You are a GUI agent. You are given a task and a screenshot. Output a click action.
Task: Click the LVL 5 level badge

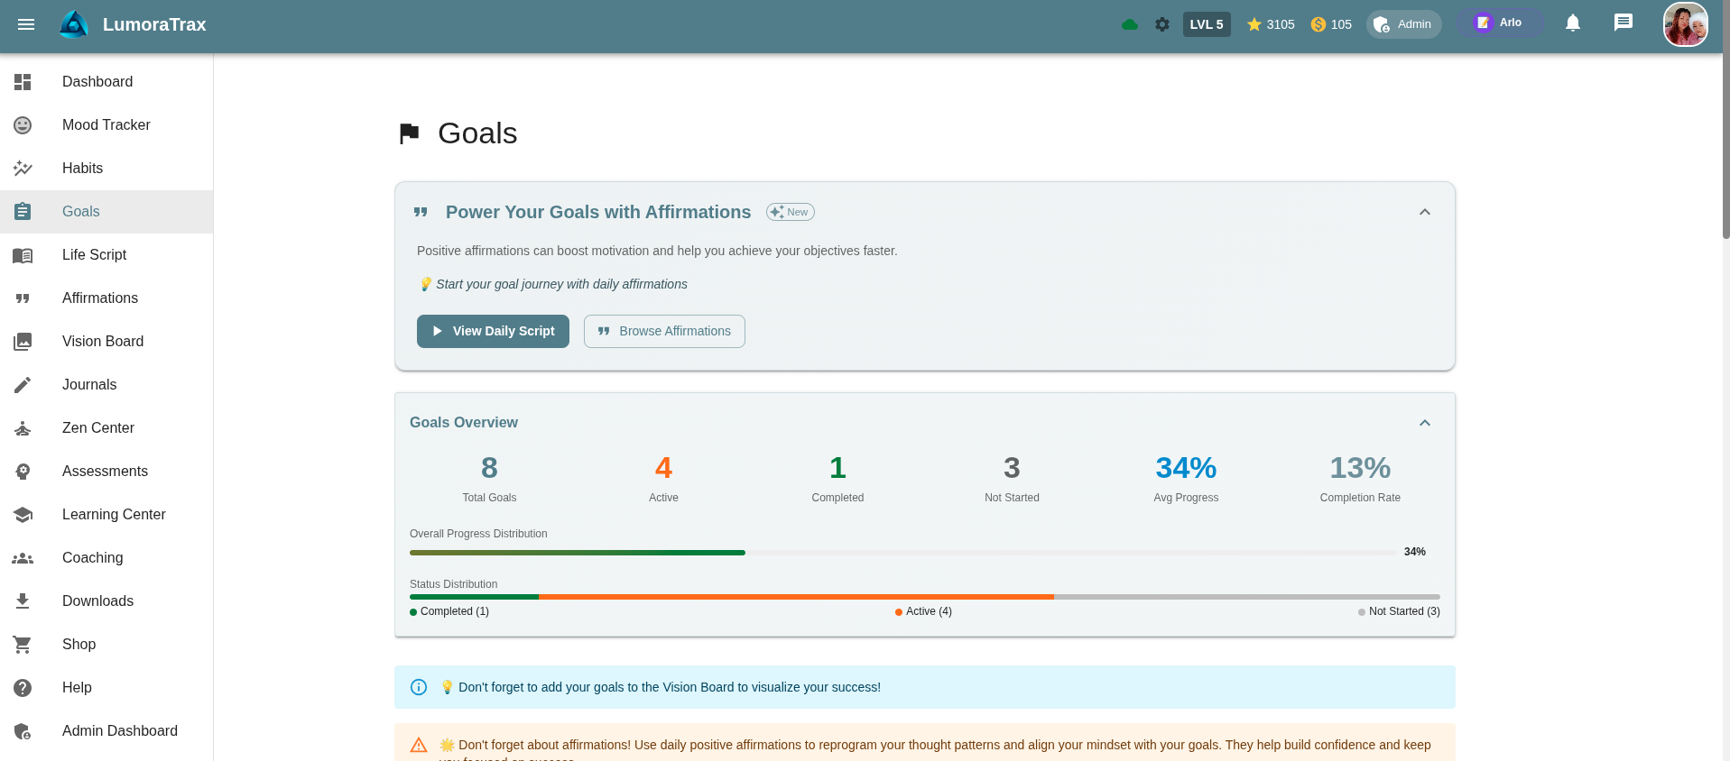click(x=1206, y=24)
